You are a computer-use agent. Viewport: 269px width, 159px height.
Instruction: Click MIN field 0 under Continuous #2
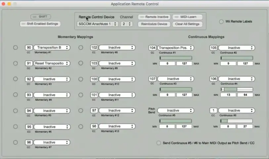[x=228, y=64]
